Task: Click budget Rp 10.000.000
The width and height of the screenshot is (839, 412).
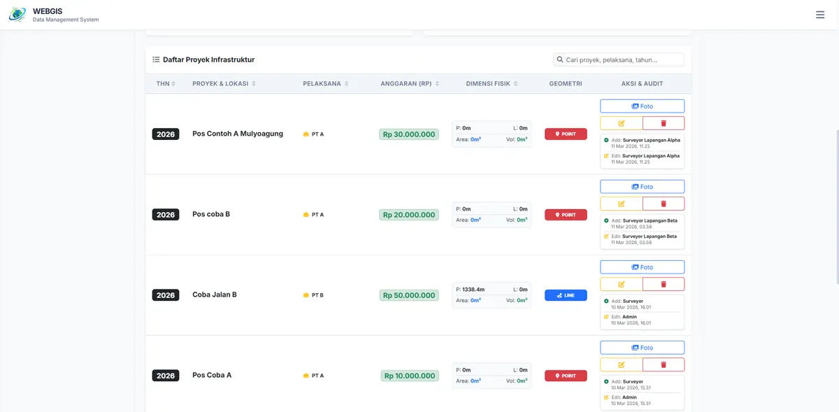Action: click(x=410, y=376)
